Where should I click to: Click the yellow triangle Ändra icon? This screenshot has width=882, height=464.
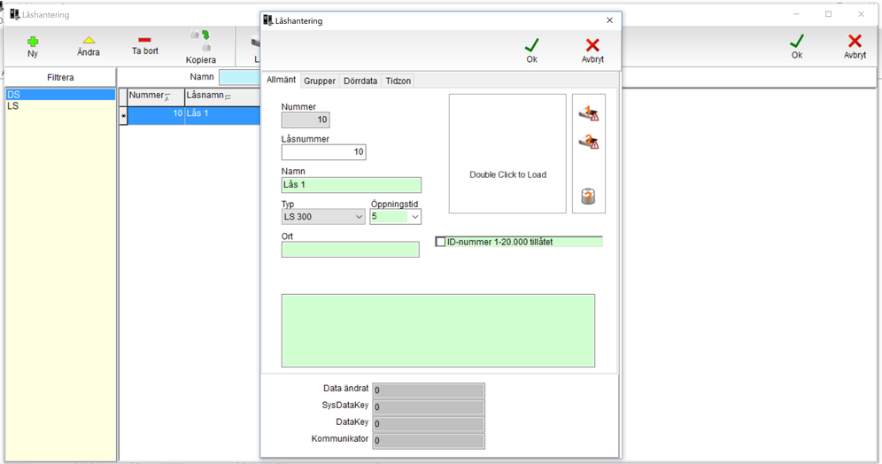click(x=89, y=41)
